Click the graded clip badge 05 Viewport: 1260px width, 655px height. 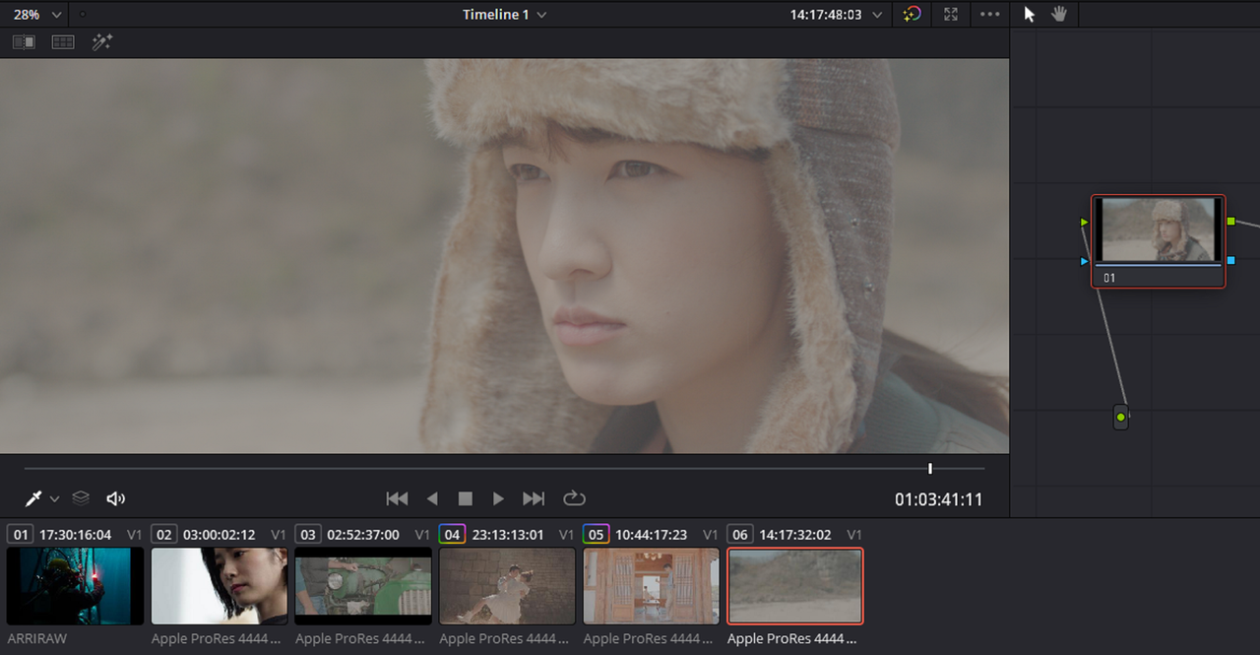point(596,534)
